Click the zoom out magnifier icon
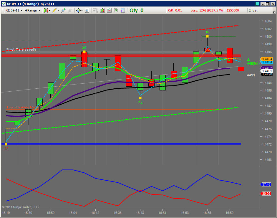 click(70, 10)
